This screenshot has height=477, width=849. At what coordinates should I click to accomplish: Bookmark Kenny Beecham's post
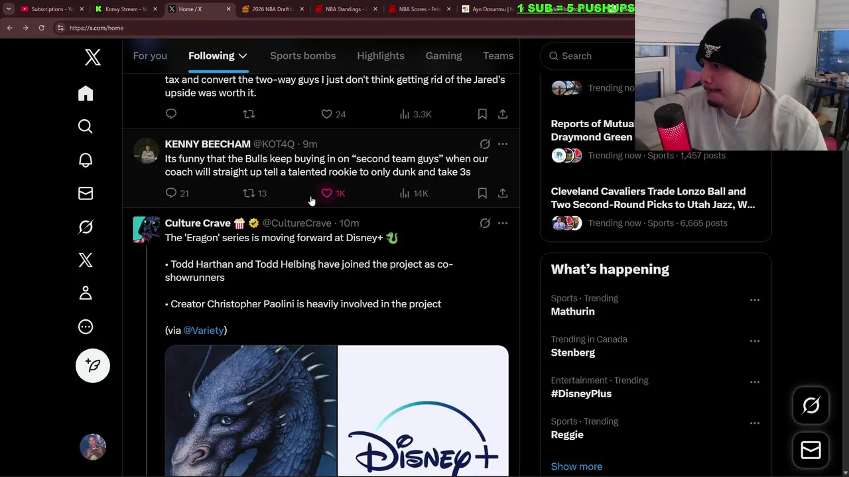coord(482,193)
